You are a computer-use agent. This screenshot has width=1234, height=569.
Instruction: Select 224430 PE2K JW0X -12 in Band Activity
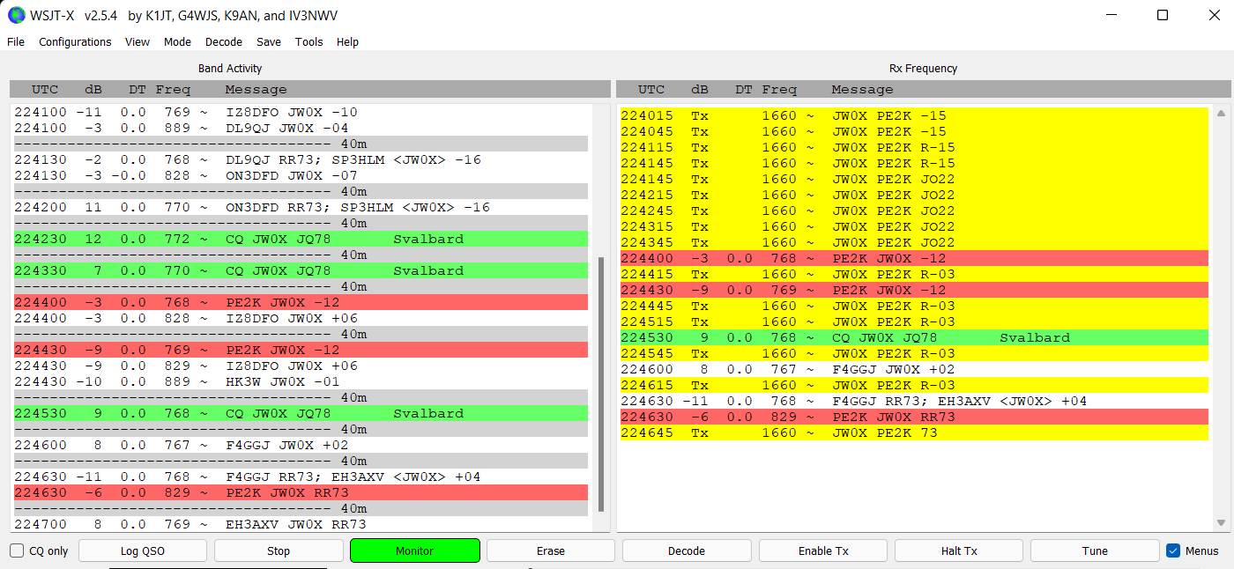coord(301,350)
